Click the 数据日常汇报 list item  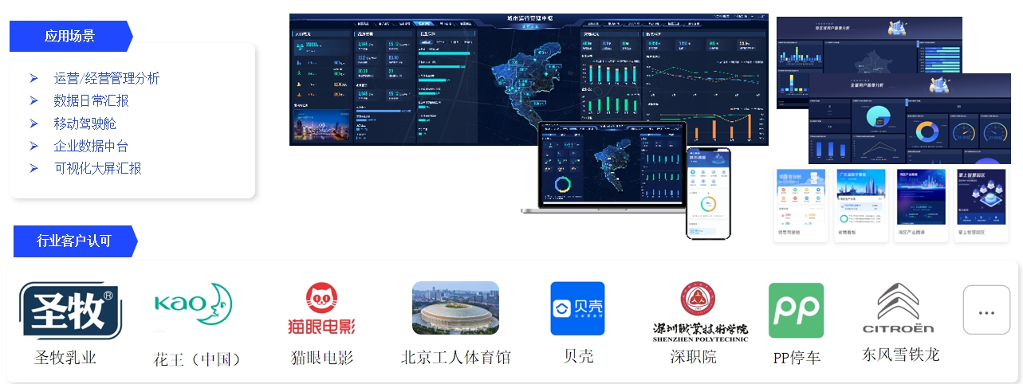click(92, 100)
